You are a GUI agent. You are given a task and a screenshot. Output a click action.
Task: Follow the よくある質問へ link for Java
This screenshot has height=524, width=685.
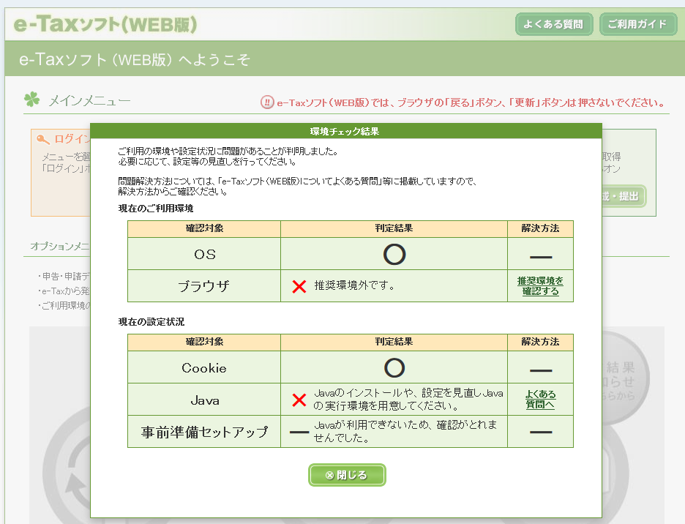click(x=540, y=400)
